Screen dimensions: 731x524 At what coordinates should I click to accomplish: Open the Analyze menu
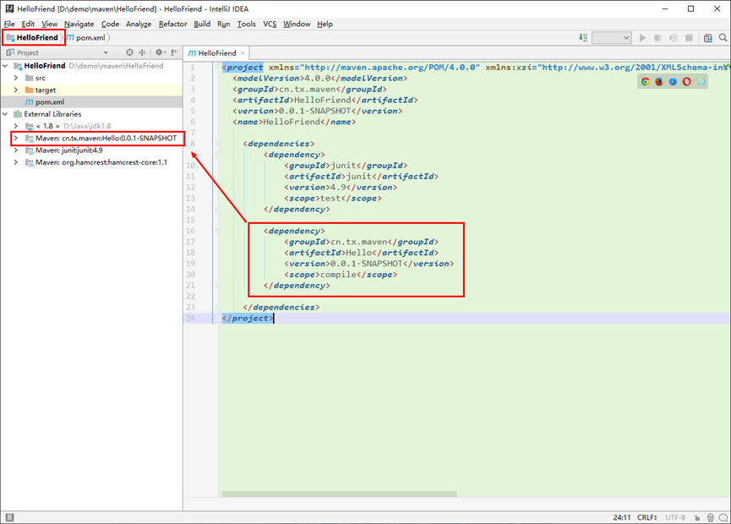(x=139, y=24)
